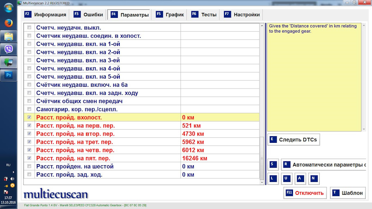The width and height of the screenshot is (372, 209).
Task: Click the taskbar clock 17:37
Action: (8, 198)
